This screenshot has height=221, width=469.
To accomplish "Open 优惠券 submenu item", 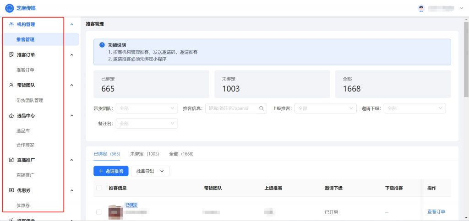I will click(x=23, y=205).
